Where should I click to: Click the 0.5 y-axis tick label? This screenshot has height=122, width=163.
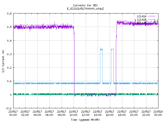click(x=9, y=27)
